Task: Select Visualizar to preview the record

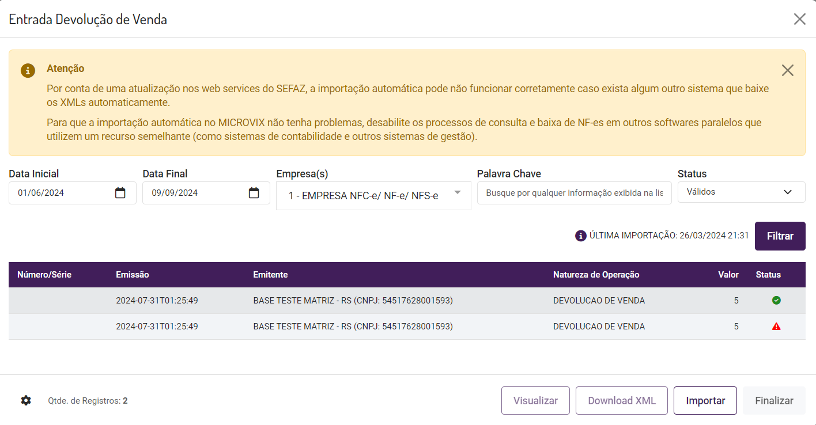Action: tap(535, 400)
